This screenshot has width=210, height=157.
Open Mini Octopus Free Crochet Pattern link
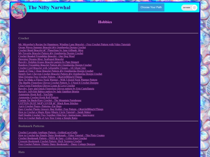(50, 77)
